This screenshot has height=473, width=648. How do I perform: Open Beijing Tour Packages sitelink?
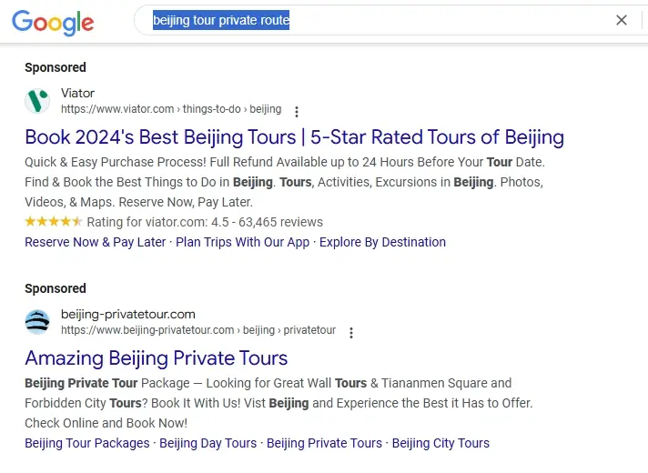(87, 443)
